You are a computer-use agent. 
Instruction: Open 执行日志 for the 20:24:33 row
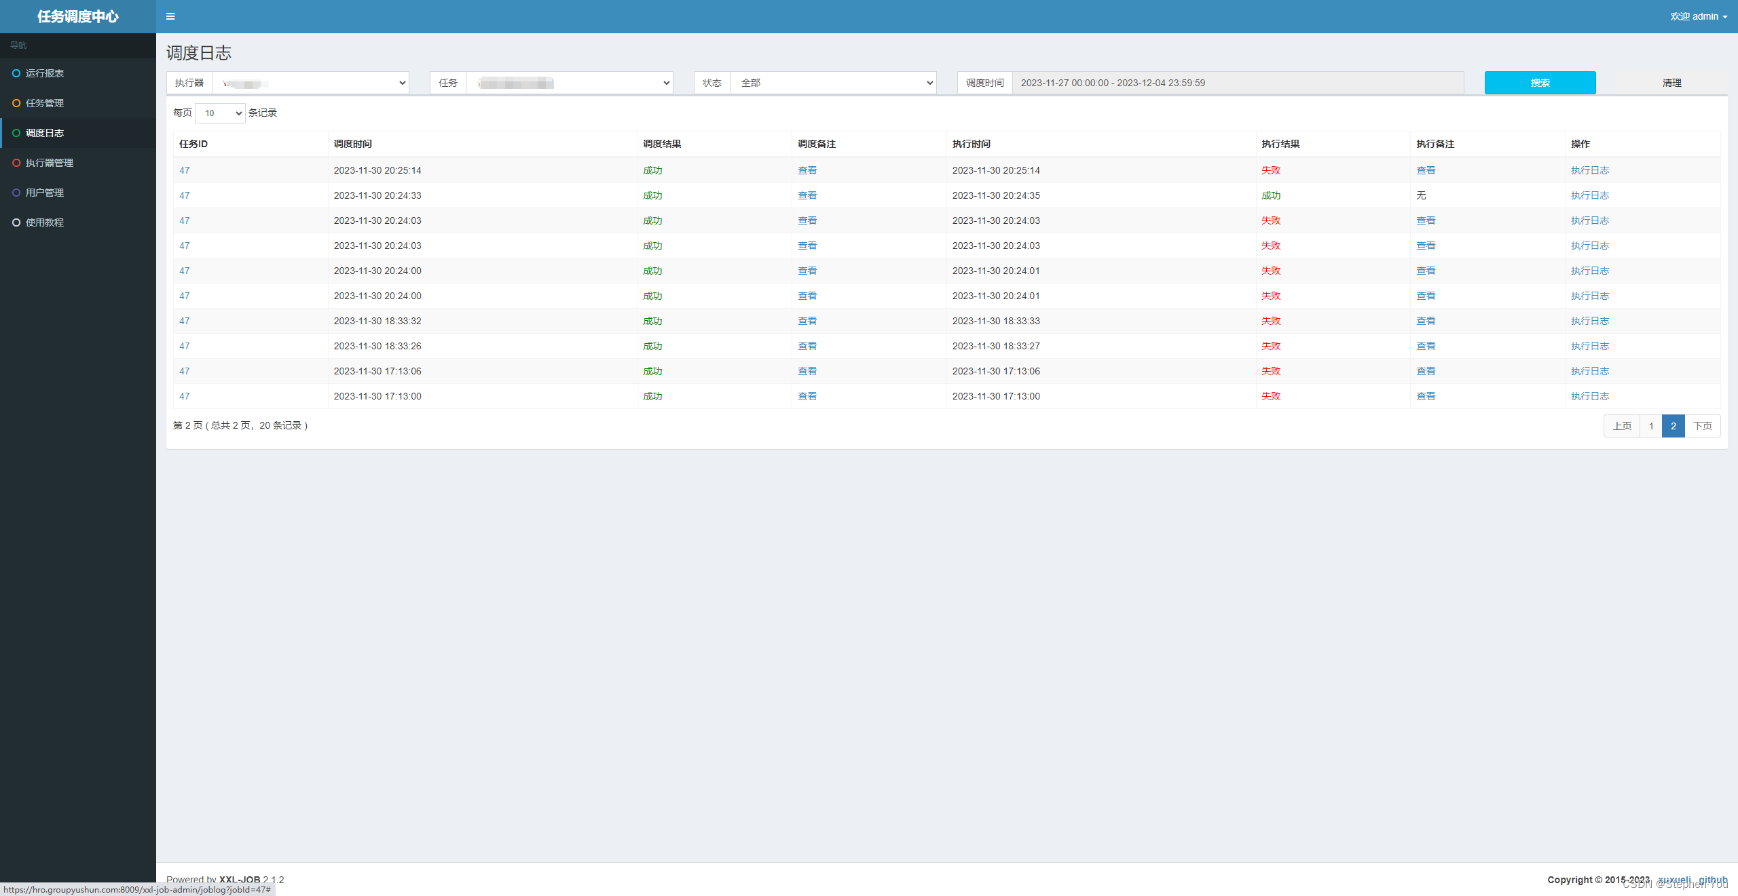point(1590,195)
